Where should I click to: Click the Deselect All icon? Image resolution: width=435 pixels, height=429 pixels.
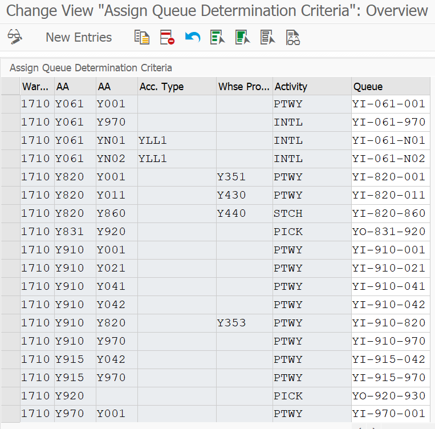pyautogui.click(x=267, y=37)
